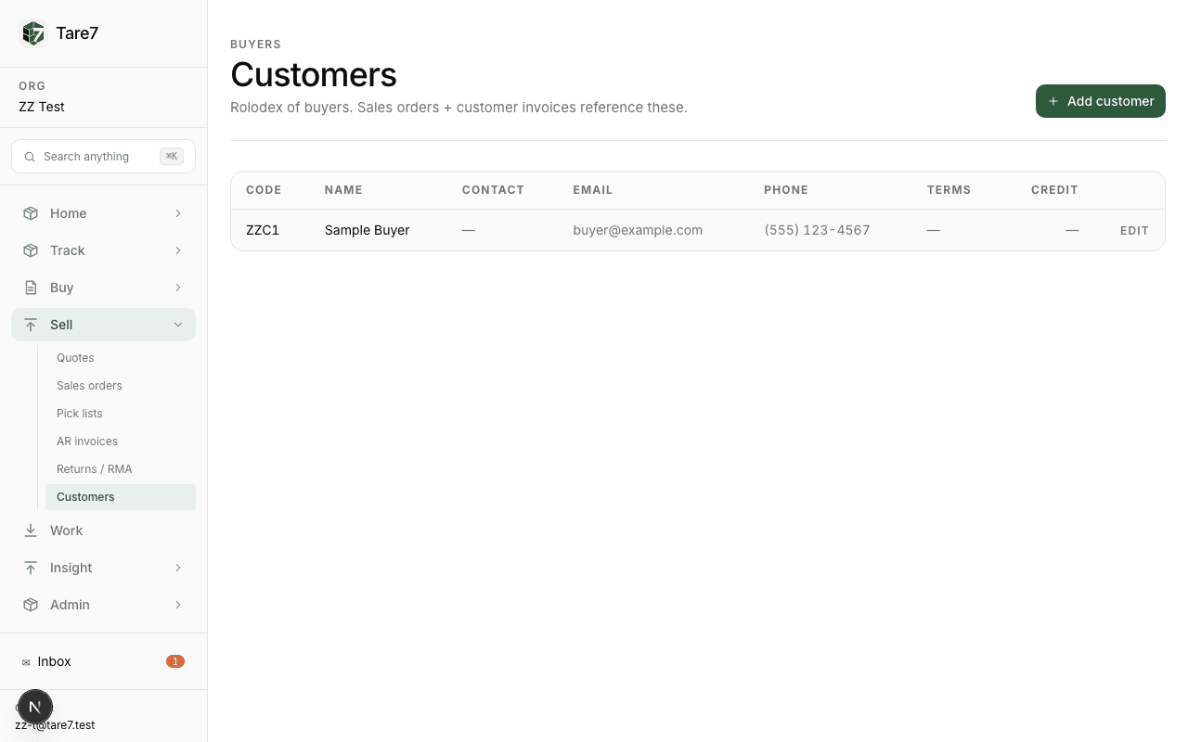Click the ZZ Test organization name
1188x742 pixels.
click(42, 107)
